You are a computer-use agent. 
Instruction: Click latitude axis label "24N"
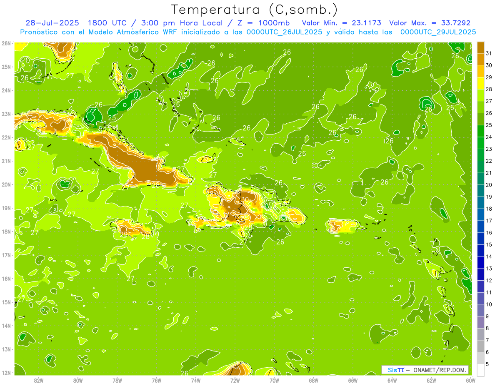coord(6,90)
